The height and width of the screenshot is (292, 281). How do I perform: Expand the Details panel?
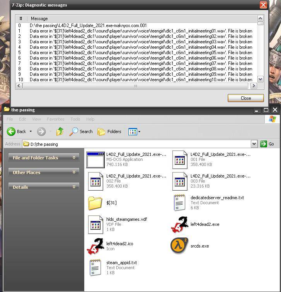[x=74, y=187]
